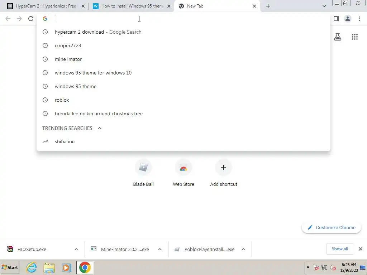Viewport: 367px width, 275px height.
Task: Click the Google logo in address bar
Action: [x=45, y=19]
